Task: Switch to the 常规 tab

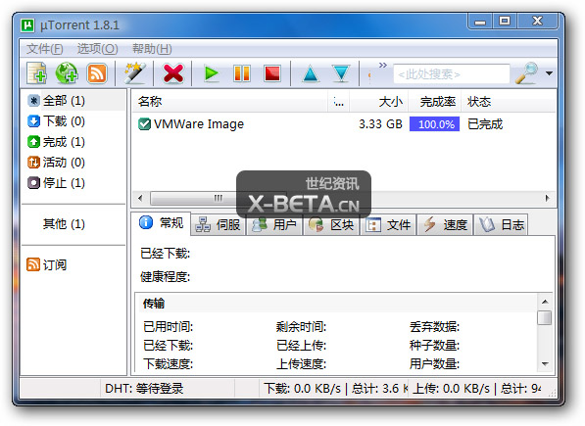Action: [162, 223]
